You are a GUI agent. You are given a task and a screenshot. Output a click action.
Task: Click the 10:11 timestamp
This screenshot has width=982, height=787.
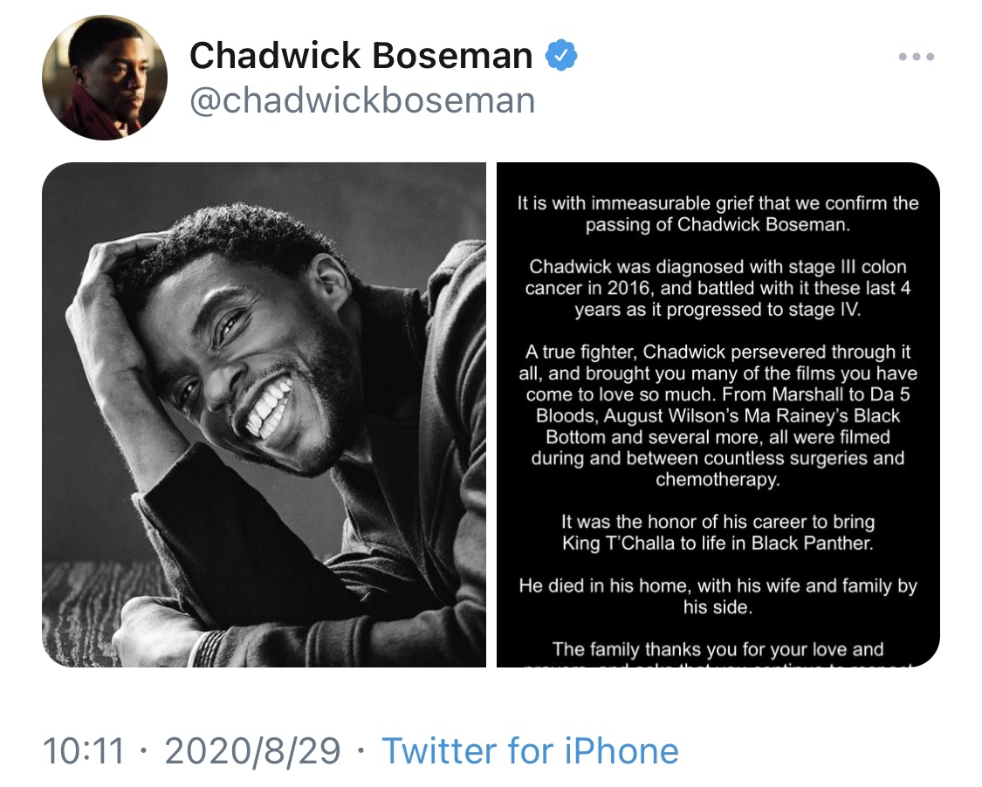84,750
